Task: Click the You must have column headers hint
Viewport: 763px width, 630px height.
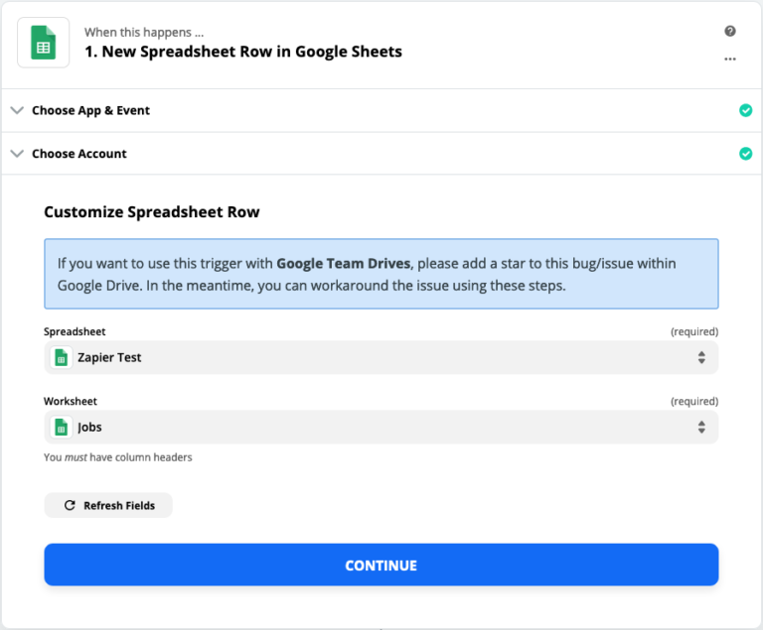Action: pos(118,457)
